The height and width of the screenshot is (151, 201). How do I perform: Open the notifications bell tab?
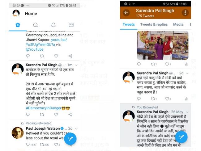coord(53,25)
